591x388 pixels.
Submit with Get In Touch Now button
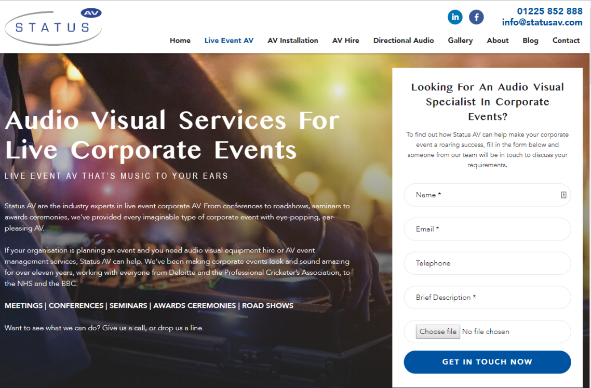[487, 362]
